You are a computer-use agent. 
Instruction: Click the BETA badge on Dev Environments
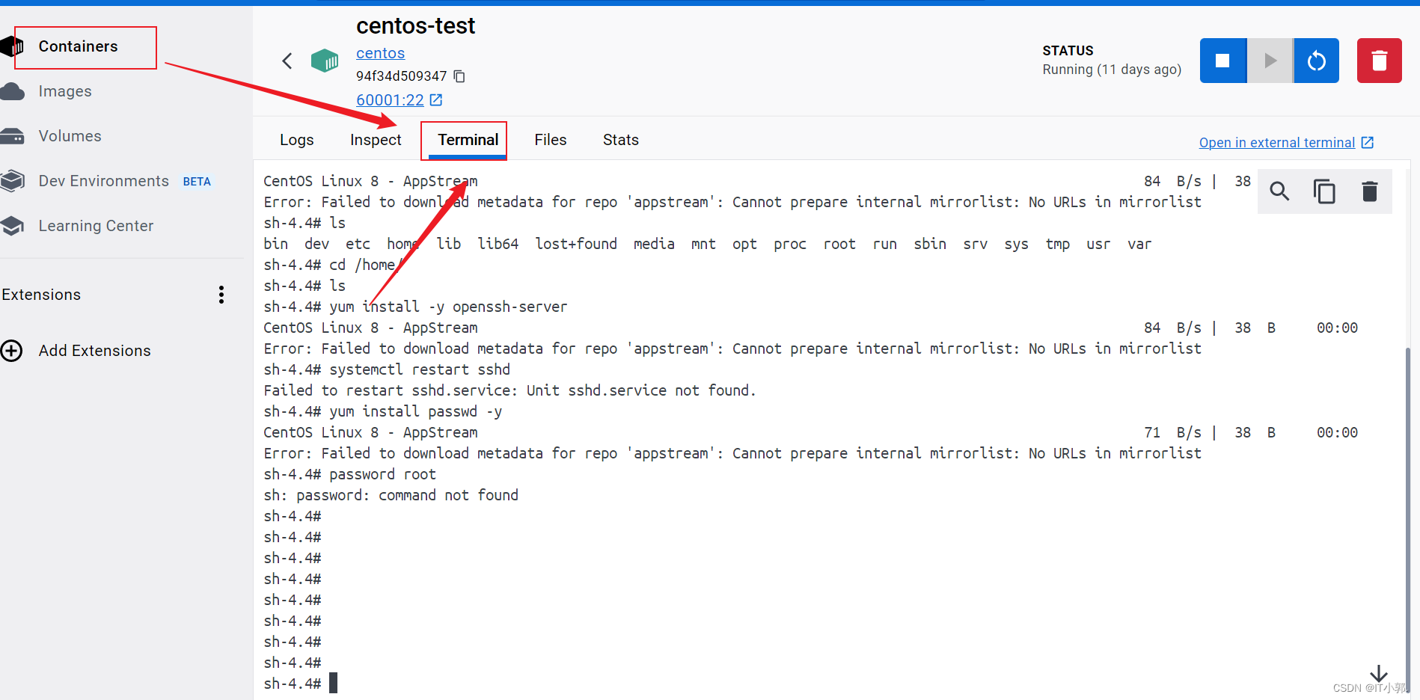(x=197, y=182)
